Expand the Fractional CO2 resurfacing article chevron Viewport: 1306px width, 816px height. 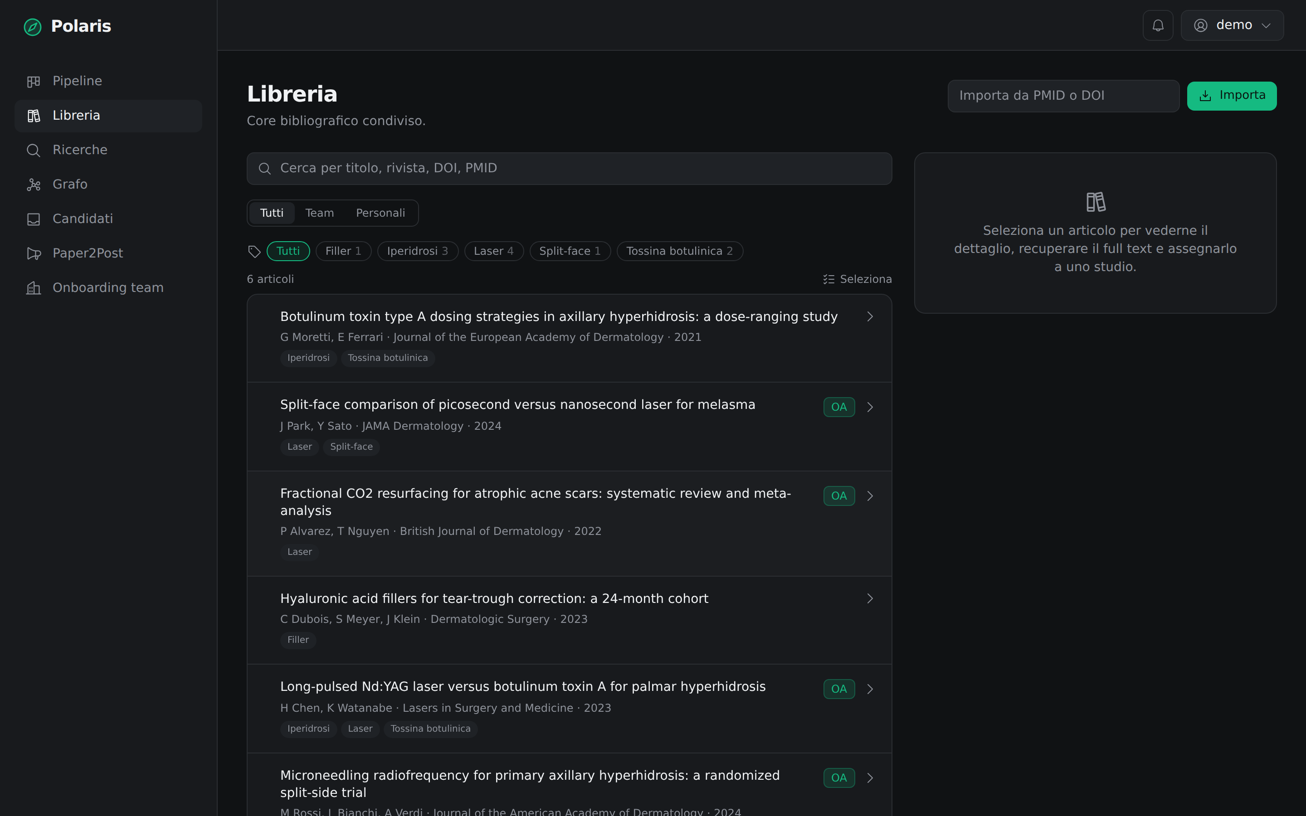pyautogui.click(x=870, y=496)
